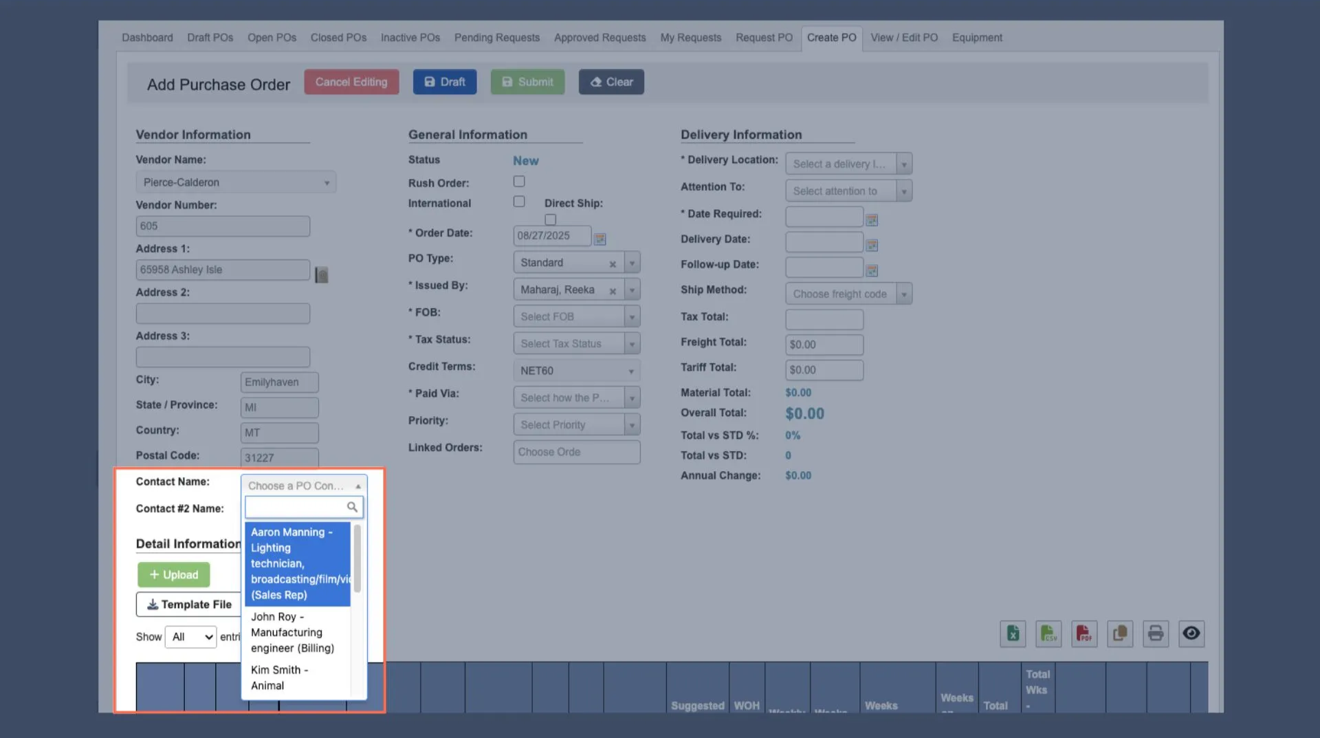The width and height of the screenshot is (1320, 738).
Task: Click the Template File button
Action: 189,605
